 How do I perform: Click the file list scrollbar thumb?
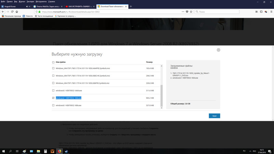click(x=161, y=96)
